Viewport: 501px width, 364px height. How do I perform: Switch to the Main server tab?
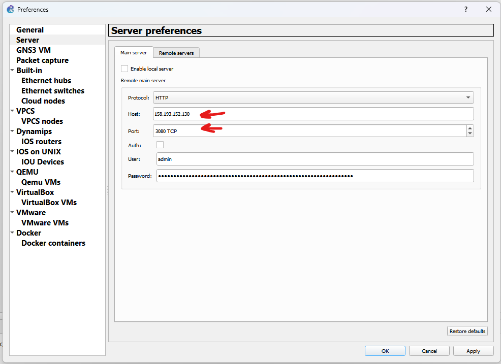pos(134,53)
